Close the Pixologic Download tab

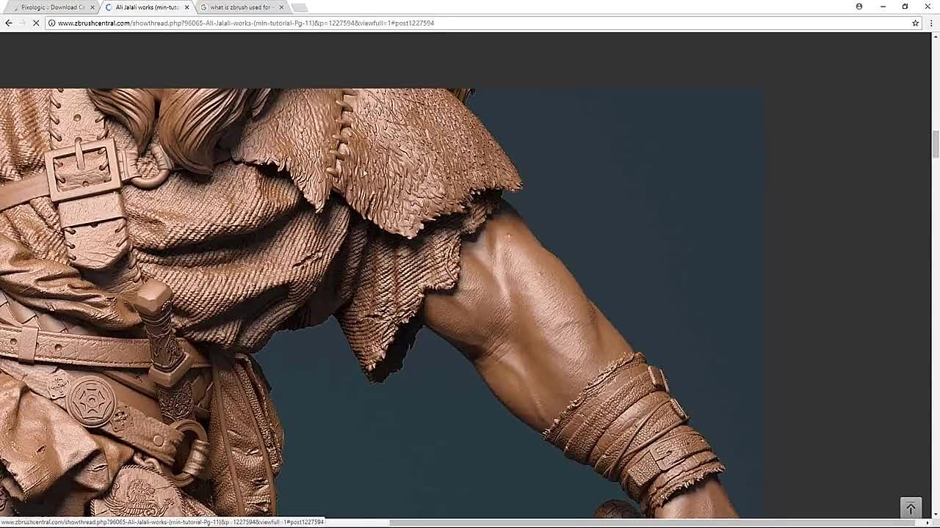[x=93, y=7]
